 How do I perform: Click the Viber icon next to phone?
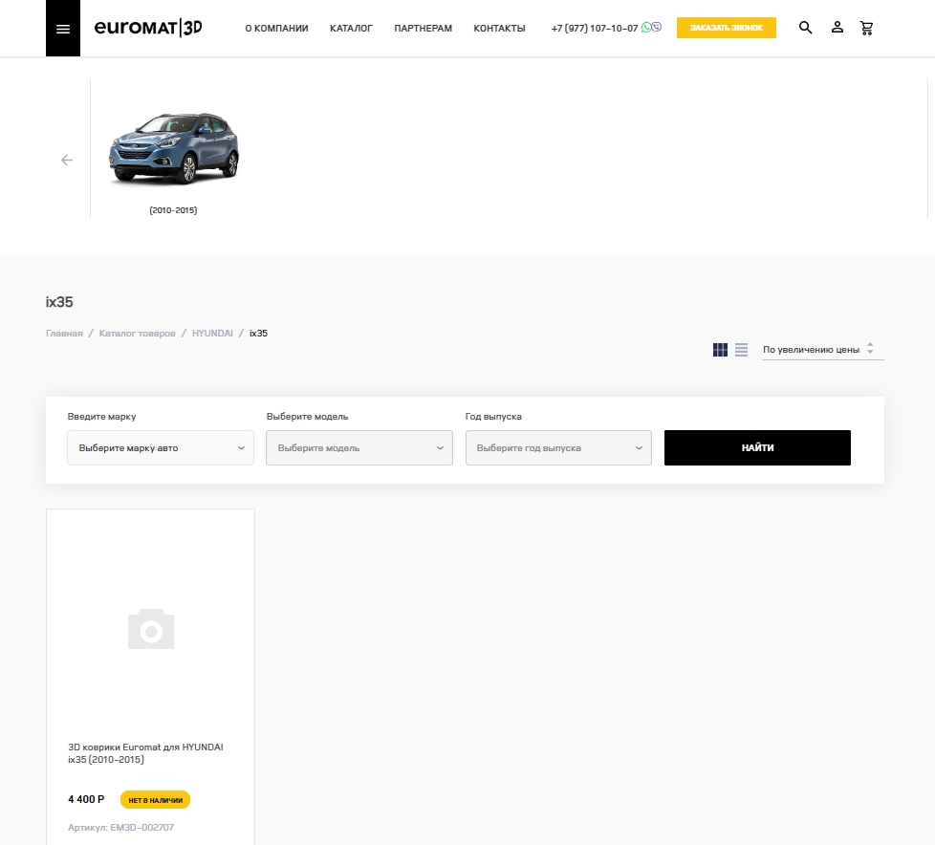pyautogui.click(x=657, y=27)
